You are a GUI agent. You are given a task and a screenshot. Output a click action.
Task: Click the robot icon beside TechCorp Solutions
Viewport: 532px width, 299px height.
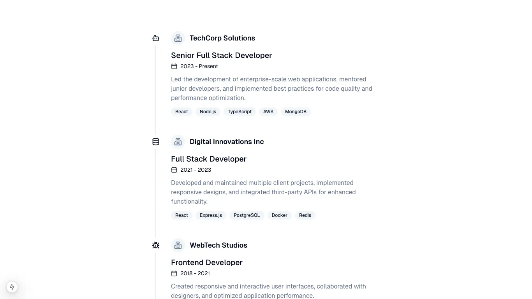[x=156, y=38]
